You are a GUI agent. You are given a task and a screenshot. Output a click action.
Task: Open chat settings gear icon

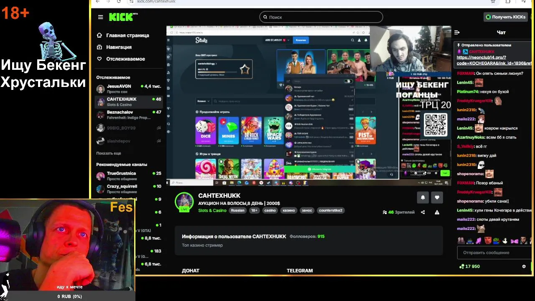(524, 266)
